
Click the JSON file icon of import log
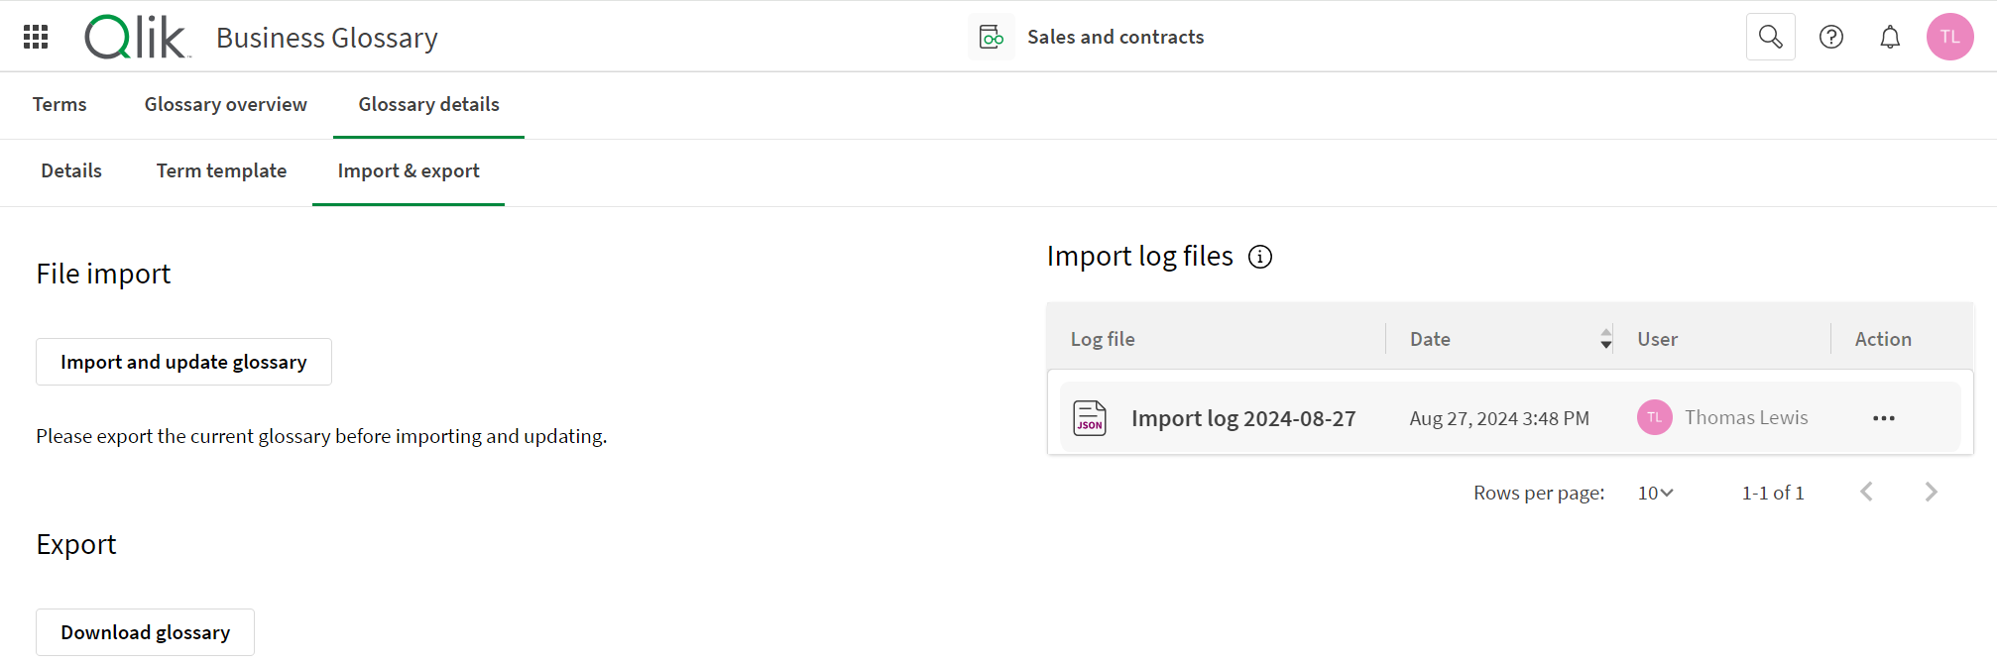(x=1090, y=418)
